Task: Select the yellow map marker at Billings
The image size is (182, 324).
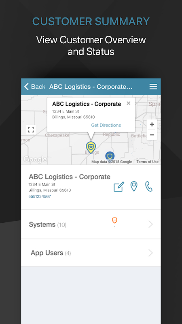Action: [x=91, y=147]
